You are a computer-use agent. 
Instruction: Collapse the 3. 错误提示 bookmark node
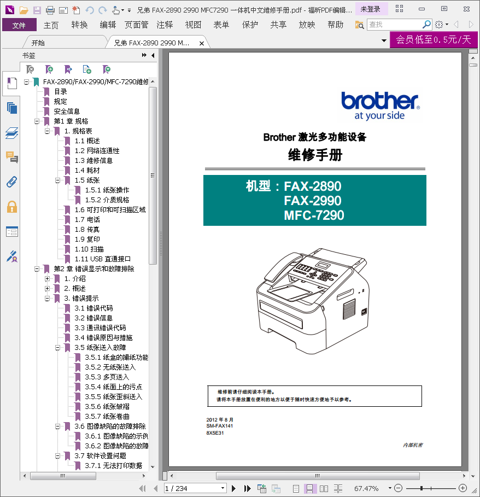pyautogui.click(x=47, y=299)
